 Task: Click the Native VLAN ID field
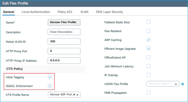tap(64, 41)
